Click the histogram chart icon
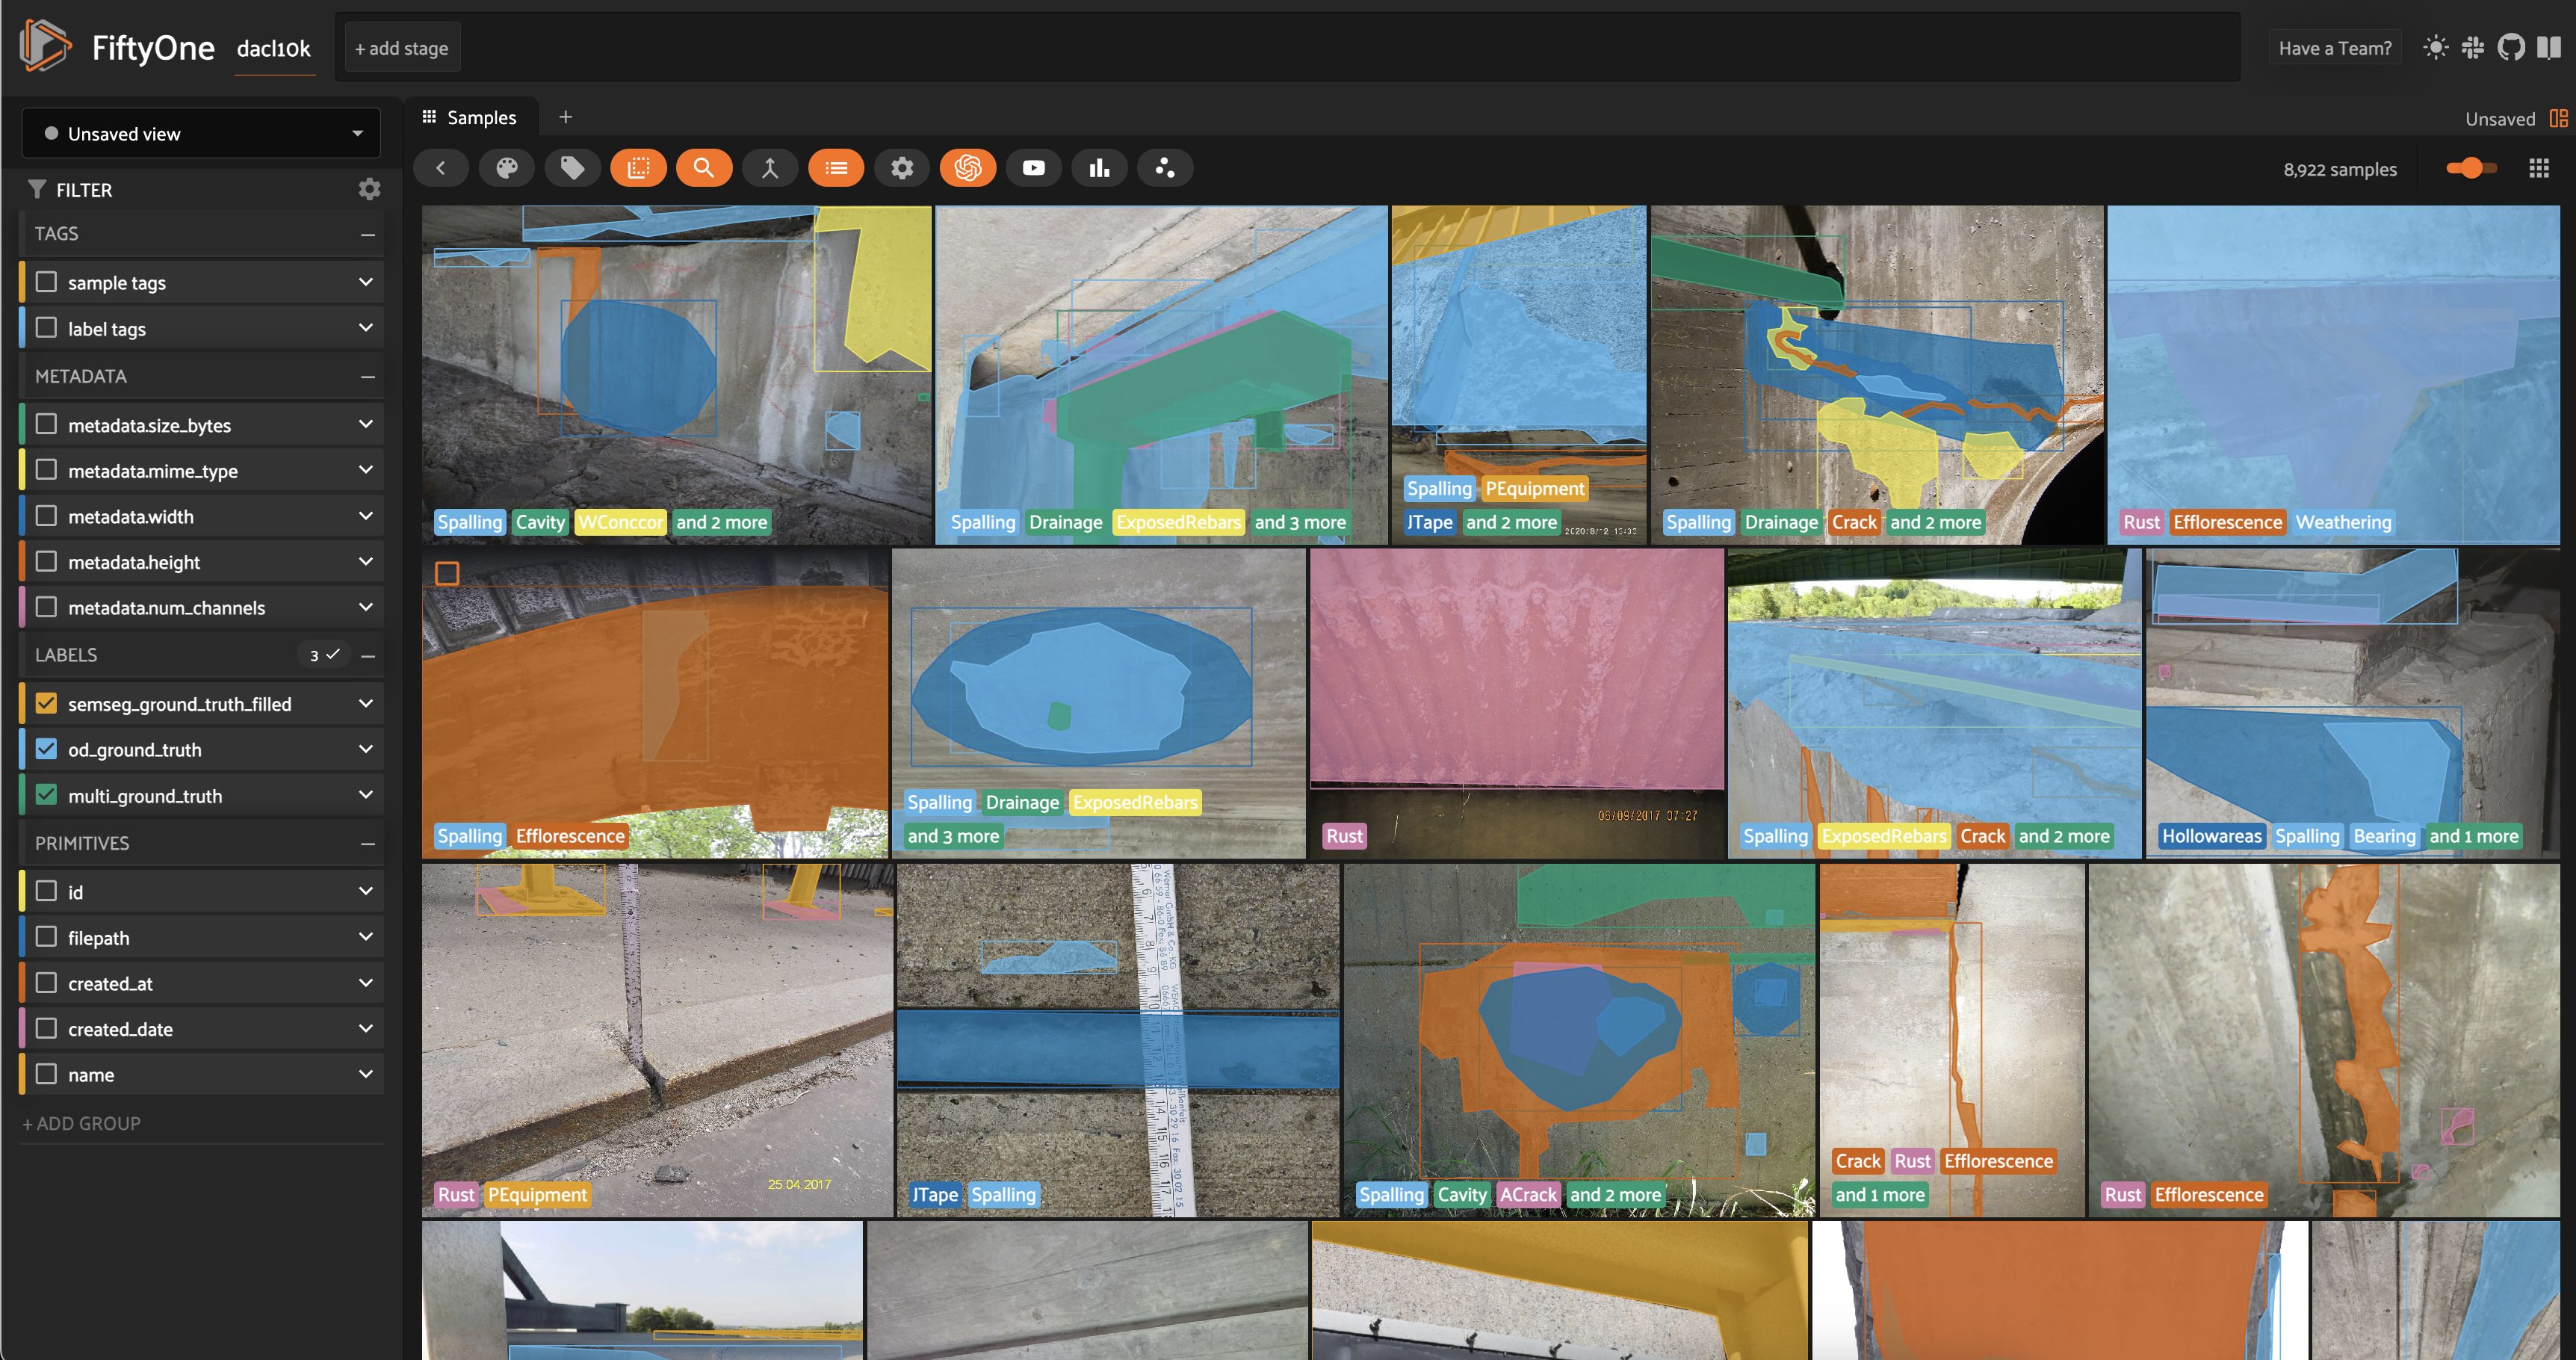The image size is (2576, 1360). tap(1099, 168)
